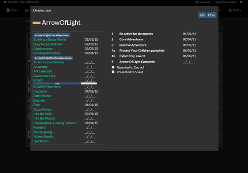
Task: Open Into the Woods adventure
Action: click(44, 118)
